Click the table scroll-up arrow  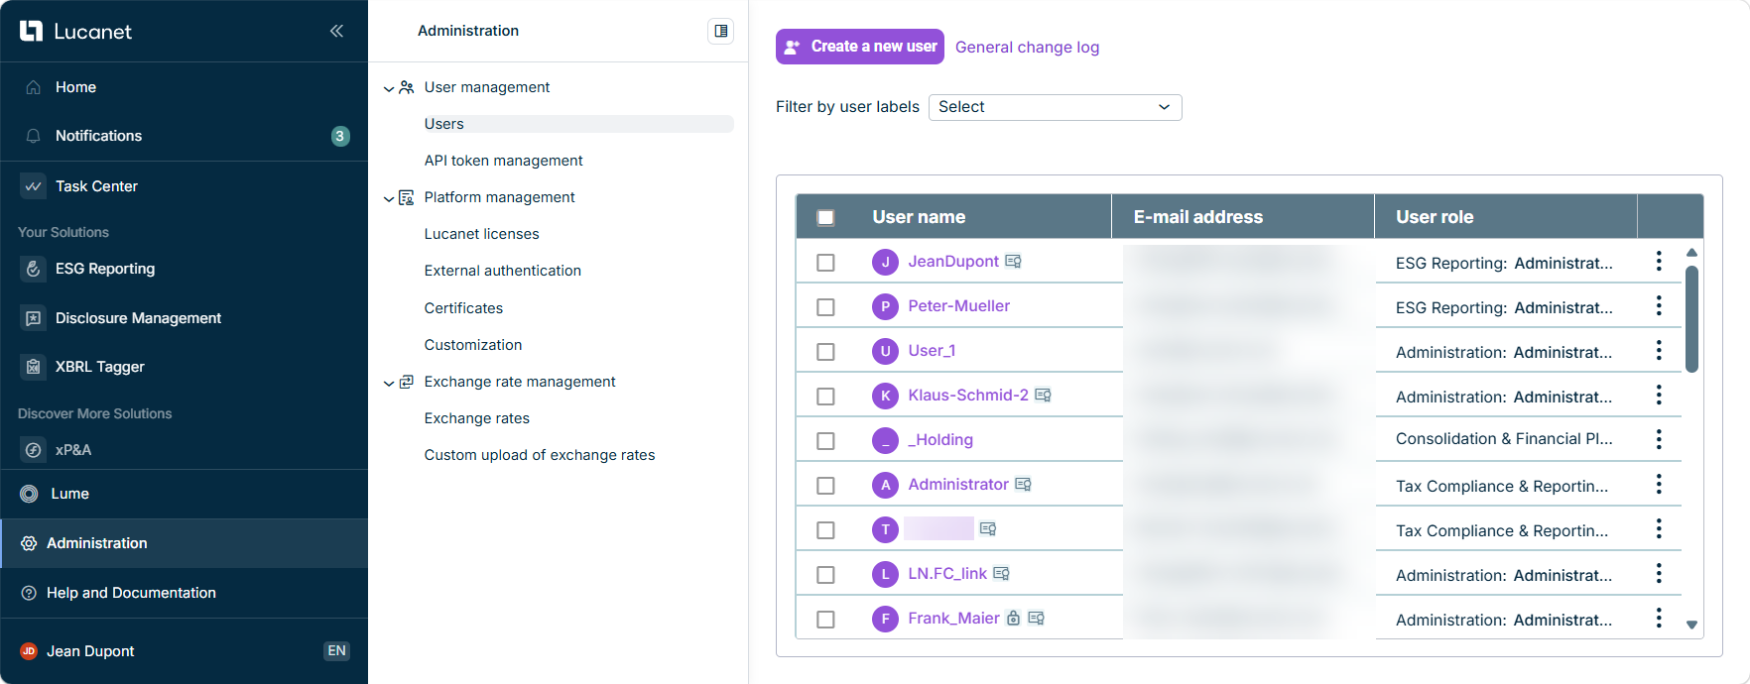point(1691,253)
